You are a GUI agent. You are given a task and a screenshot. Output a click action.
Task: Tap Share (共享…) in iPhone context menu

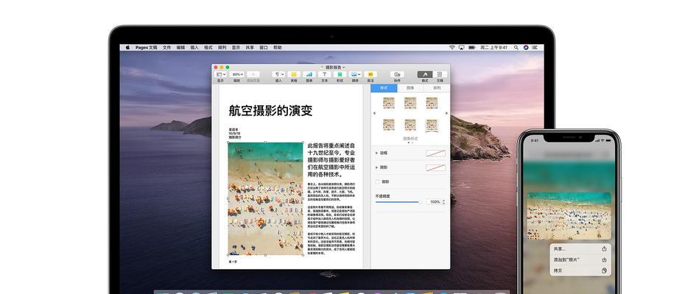(580, 249)
